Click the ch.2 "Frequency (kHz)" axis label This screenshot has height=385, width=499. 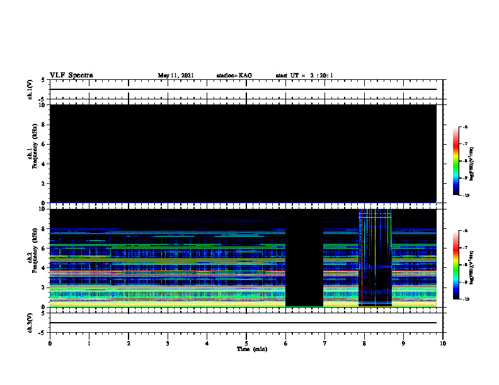coord(35,250)
